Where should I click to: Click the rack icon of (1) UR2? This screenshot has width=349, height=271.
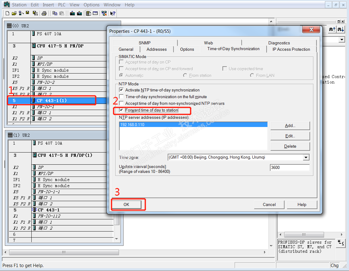[x=10, y=135]
